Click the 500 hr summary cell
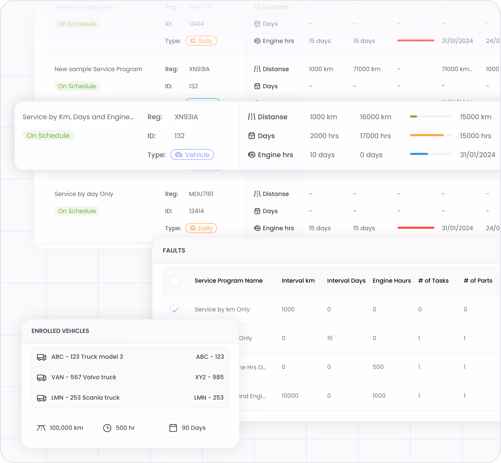This screenshot has height=463, width=501. (130, 428)
